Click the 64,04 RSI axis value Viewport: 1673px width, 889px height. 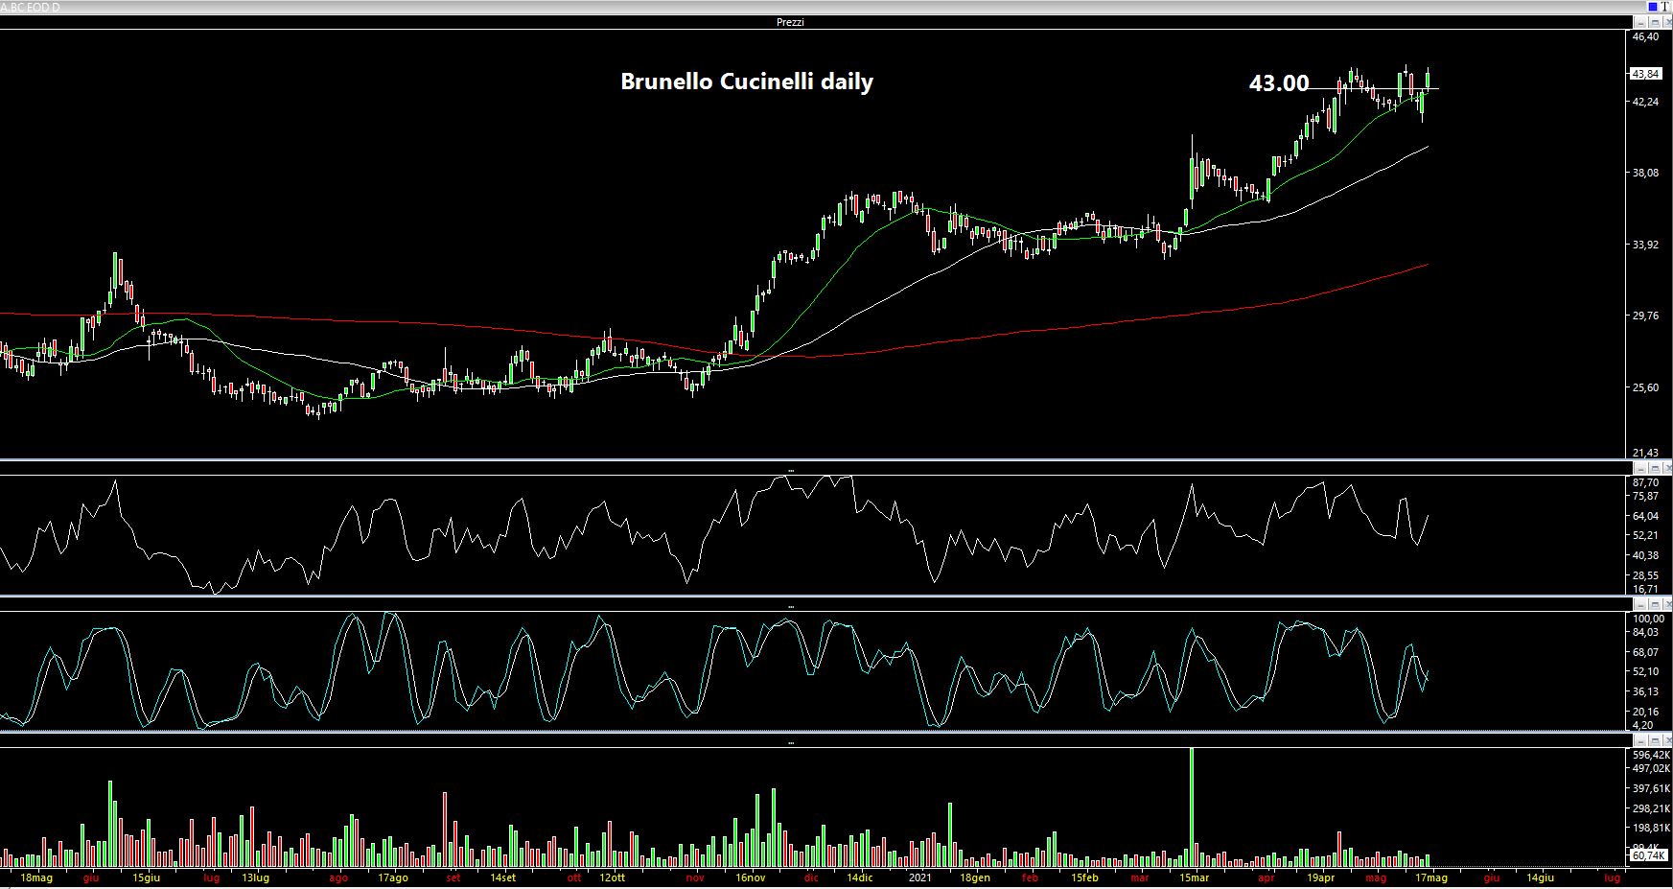tap(1645, 516)
